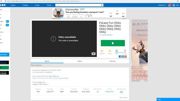Click the Creator Challenge sidebar banner
The height and width of the screenshot is (101, 180).
(x=4, y=73)
